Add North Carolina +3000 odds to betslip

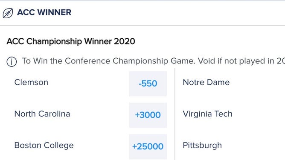pos(148,115)
